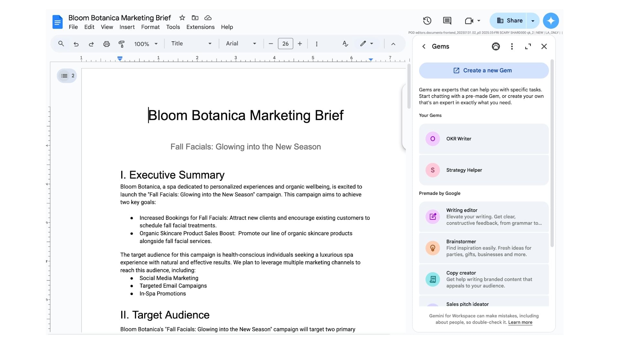Open the Arial font dropdown
621x349 pixels.
pos(241,44)
